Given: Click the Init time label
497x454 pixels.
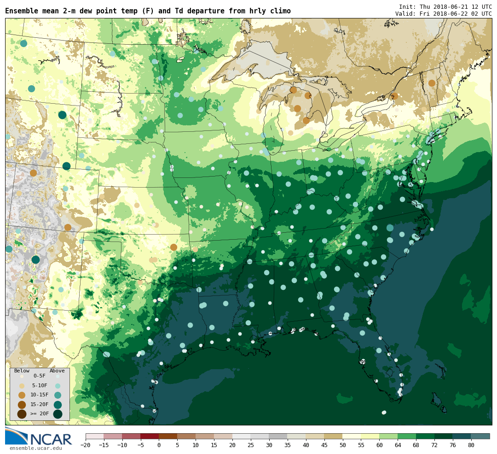Looking at the screenshot, I should point(445,6).
